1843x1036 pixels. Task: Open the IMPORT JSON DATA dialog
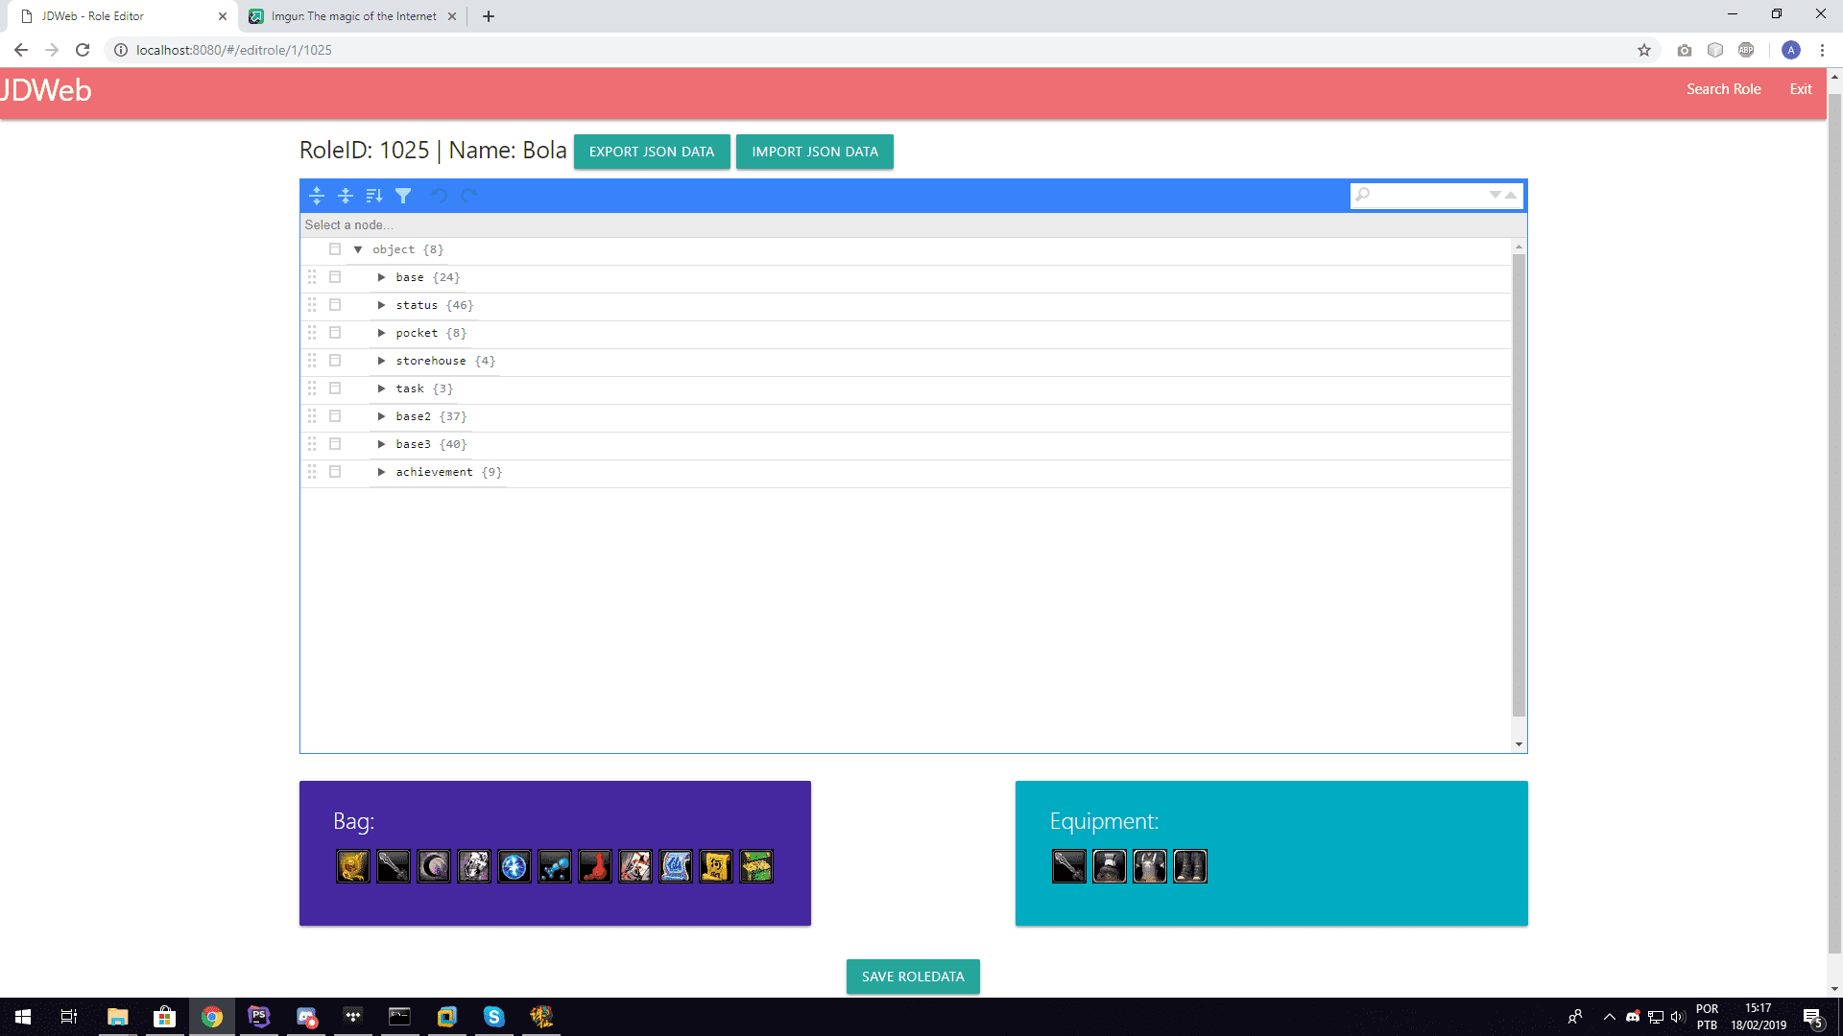click(815, 151)
